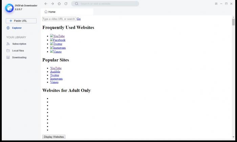Open the home page via house icon
Viewport: 237px width, 142px height.
coord(59,4)
